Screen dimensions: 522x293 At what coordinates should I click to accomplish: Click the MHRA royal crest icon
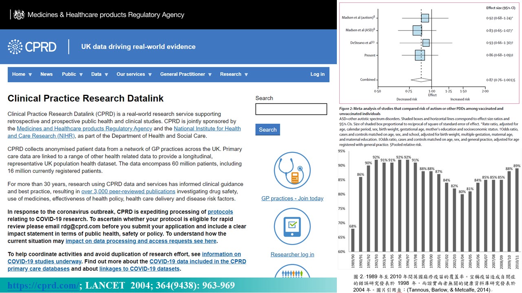18,15
